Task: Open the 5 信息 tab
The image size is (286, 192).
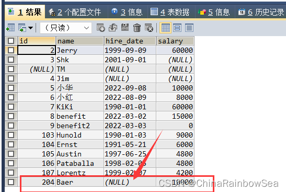Action: click(215, 12)
